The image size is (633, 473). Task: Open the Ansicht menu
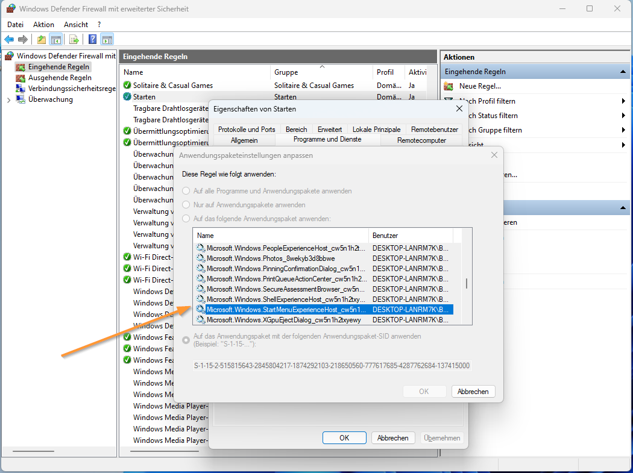(76, 25)
